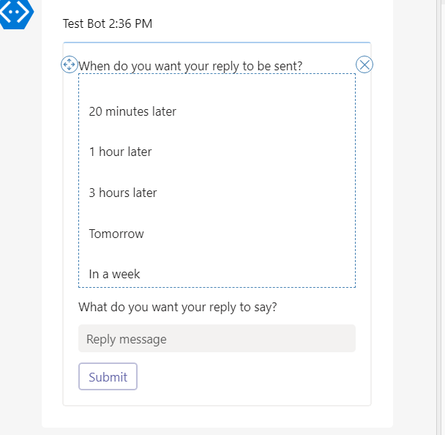Image resolution: width=445 pixels, height=435 pixels.
Task: Click the gray background right of the message
Action: point(419,220)
